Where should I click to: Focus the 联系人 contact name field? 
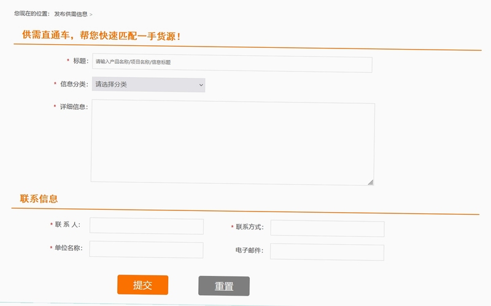click(x=147, y=226)
